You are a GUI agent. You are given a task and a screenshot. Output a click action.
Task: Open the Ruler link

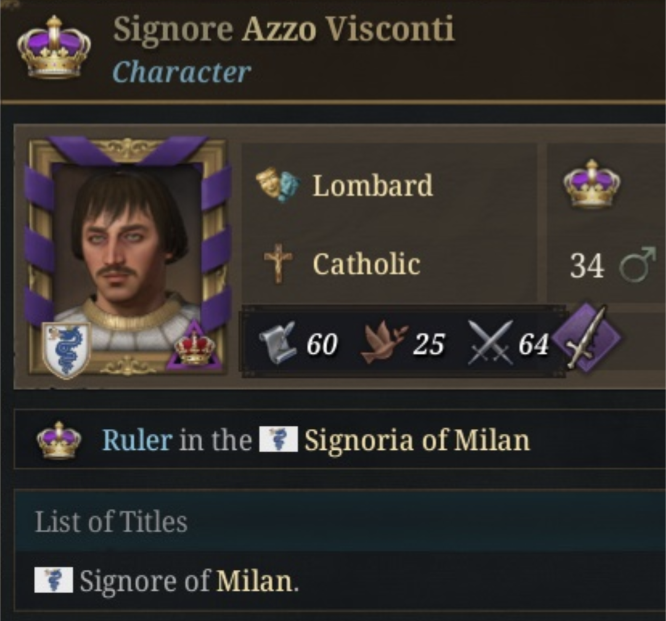click(x=137, y=440)
